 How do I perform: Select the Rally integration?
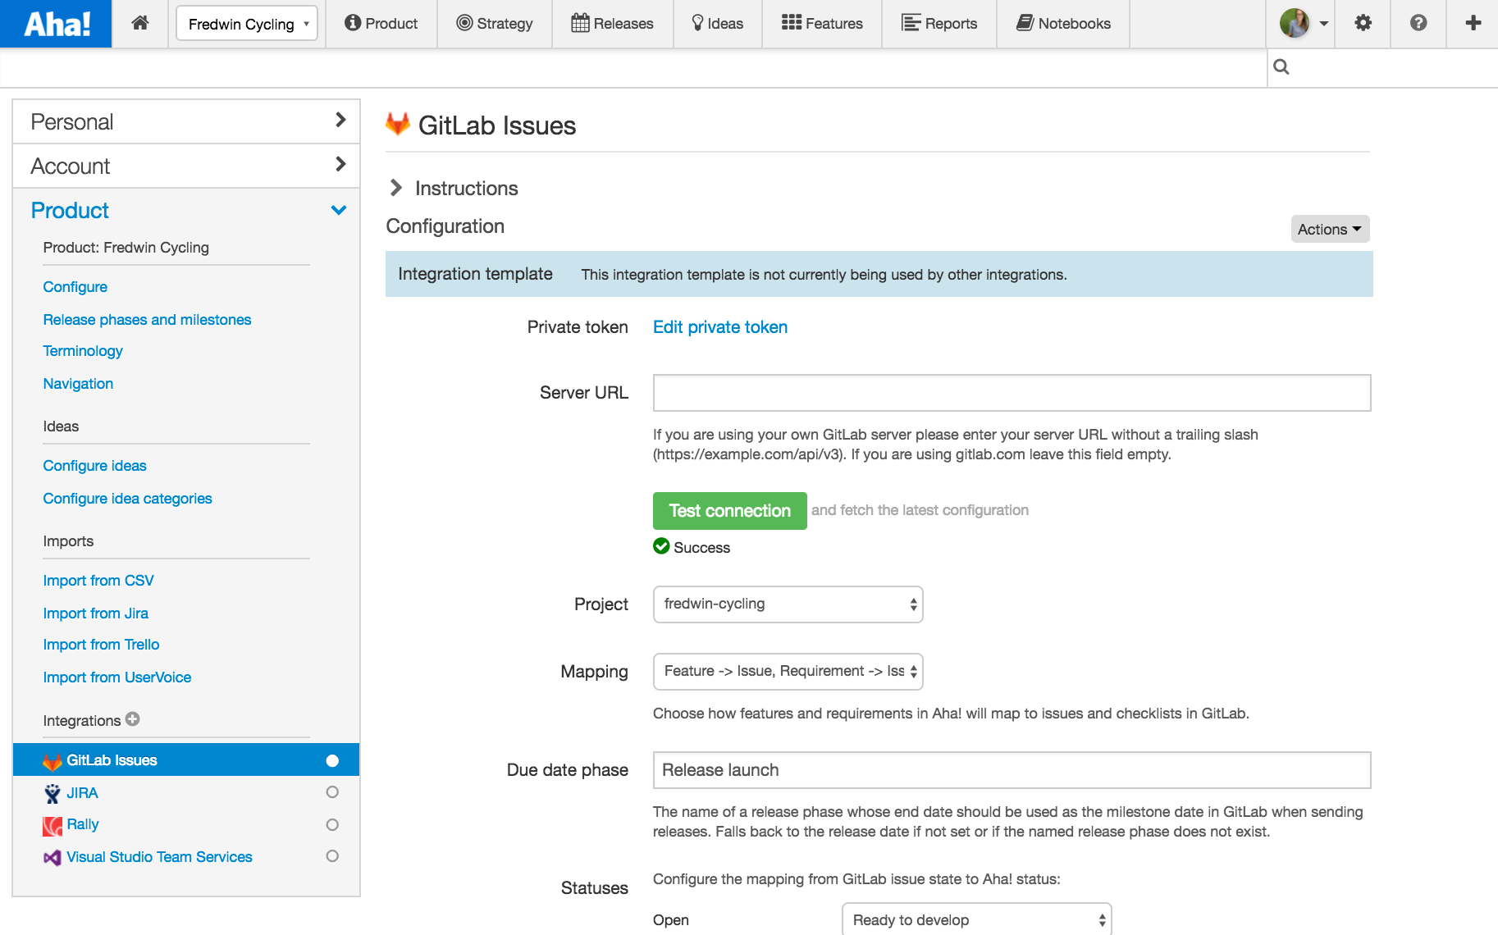(82, 824)
